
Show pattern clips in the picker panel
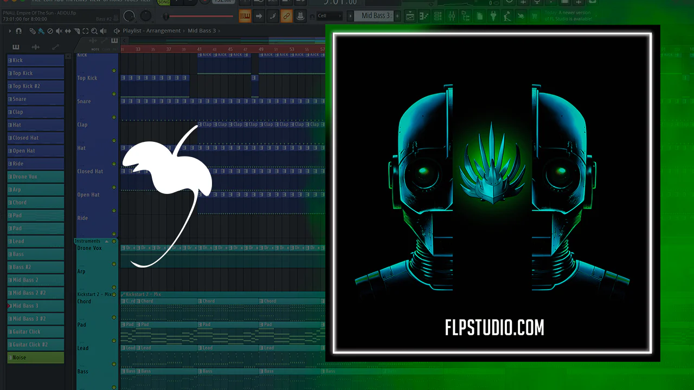[16, 47]
